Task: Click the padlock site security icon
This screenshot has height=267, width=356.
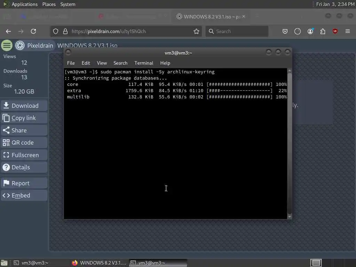Action: tap(65, 31)
